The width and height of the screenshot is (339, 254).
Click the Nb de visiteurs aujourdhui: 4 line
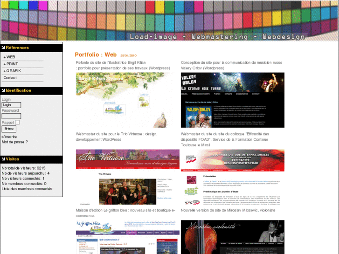point(26,173)
